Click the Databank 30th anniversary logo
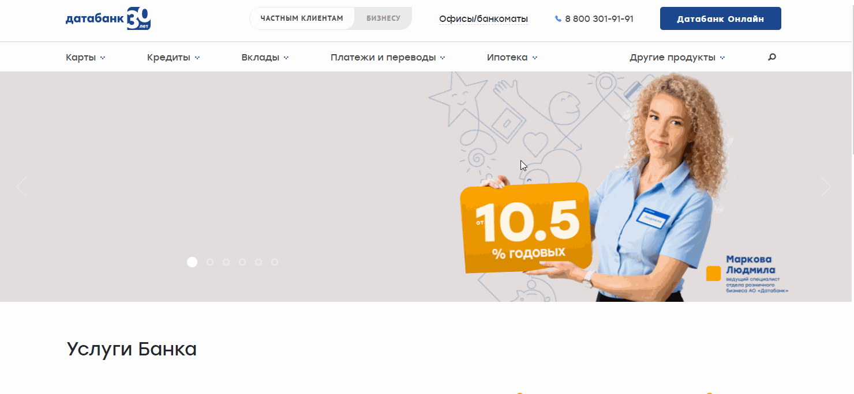This screenshot has width=854, height=394. (x=108, y=18)
